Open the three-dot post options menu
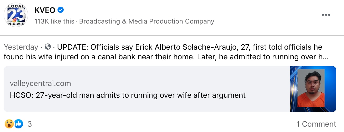The height and width of the screenshot is (132, 344). point(326,15)
